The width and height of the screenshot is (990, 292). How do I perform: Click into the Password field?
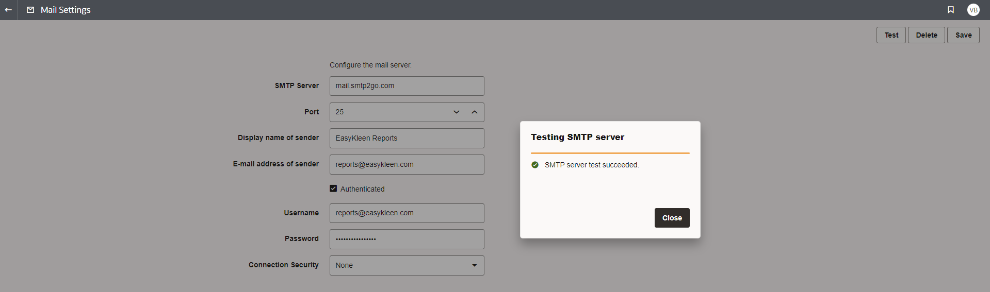click(407, 239)
